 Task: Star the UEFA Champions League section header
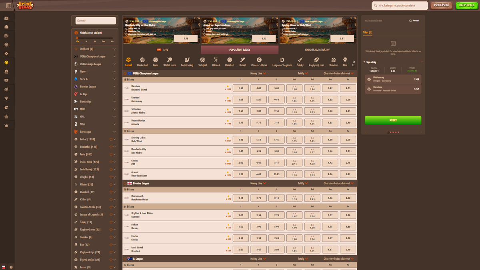pyautogui.click(x=125, y=74)
